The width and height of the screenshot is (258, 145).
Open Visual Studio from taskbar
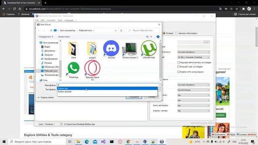tap(103, 141)
